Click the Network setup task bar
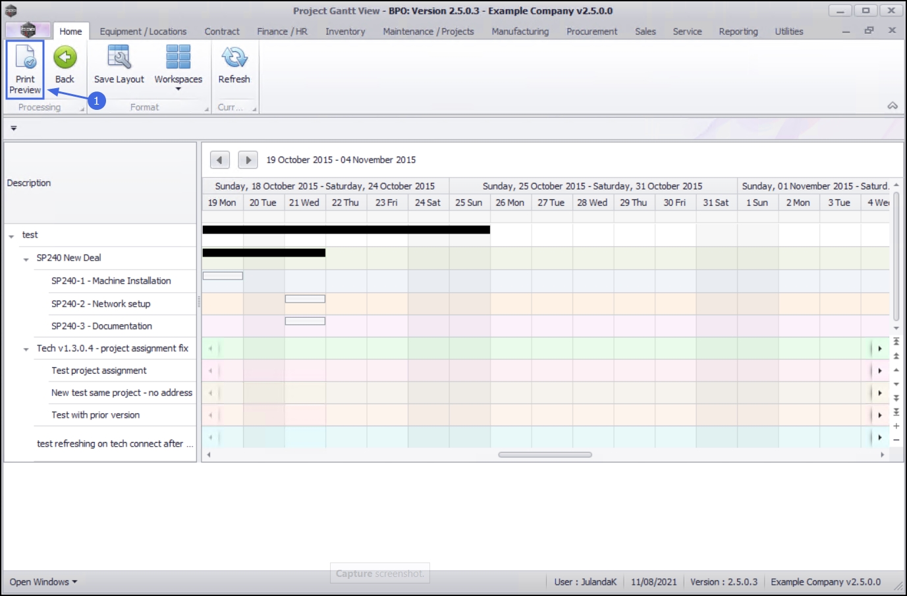The image size is (907, 596). click(305, 299)
